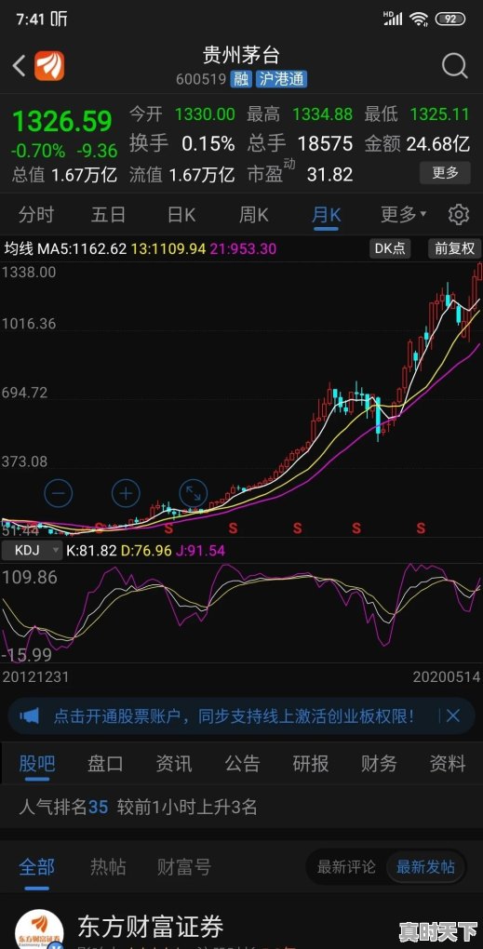Expand the 更多 chart period dropdown
483x949 pixels.
point(403,214)
